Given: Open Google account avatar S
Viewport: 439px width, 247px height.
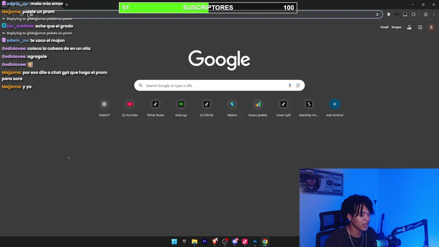Looking at the screenshot, I should coord(431,27).
